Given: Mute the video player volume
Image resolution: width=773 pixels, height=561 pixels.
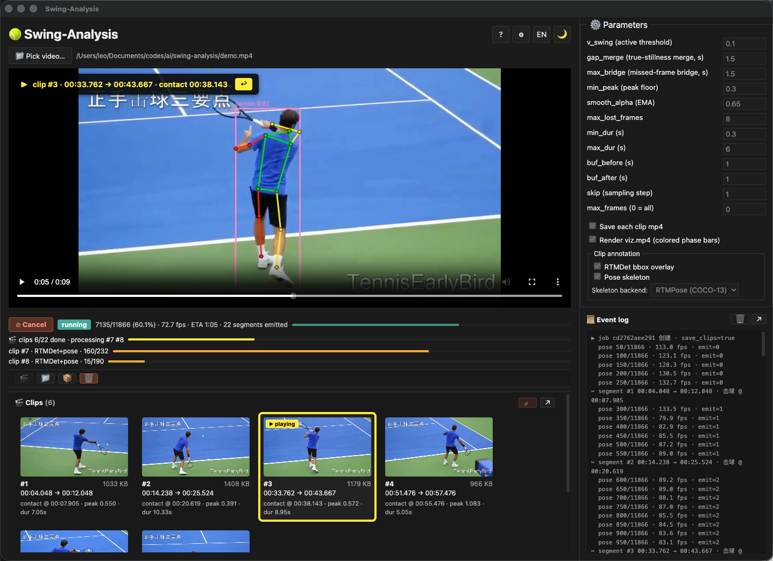Looking at the screenshot, I should coord(506,282).
